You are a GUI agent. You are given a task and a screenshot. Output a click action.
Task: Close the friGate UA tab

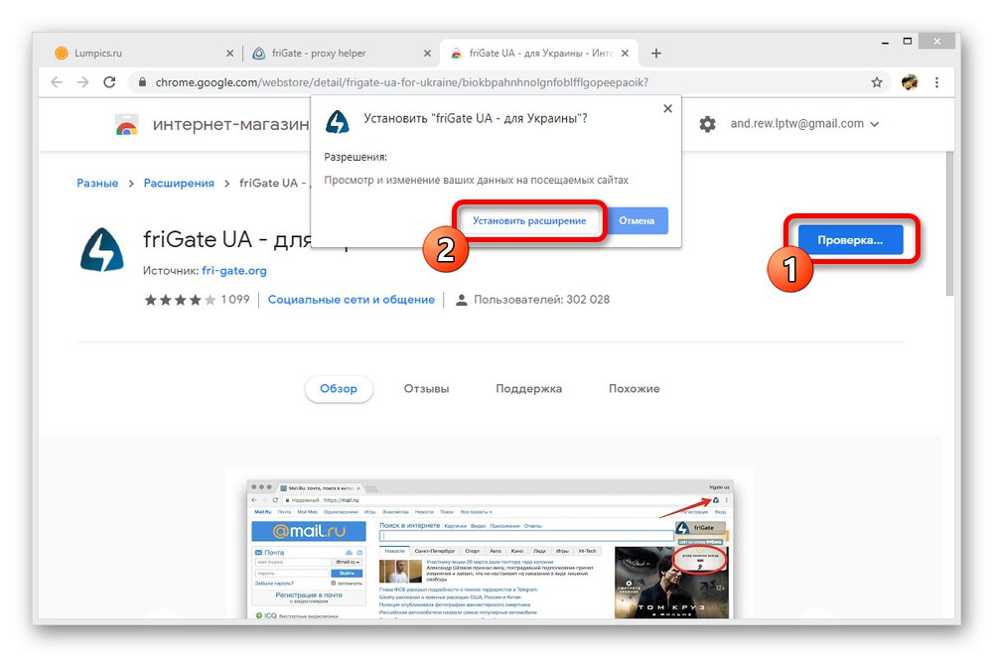click(x=625, y=54)
